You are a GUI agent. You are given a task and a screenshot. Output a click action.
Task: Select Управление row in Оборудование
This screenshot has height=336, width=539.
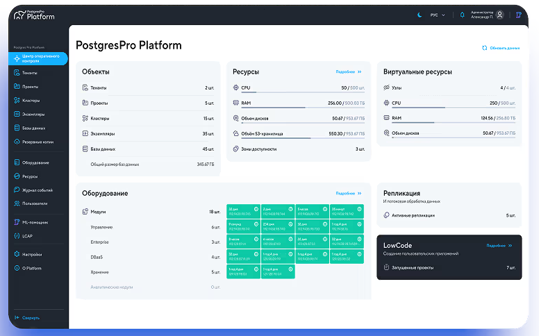[155, 227]
